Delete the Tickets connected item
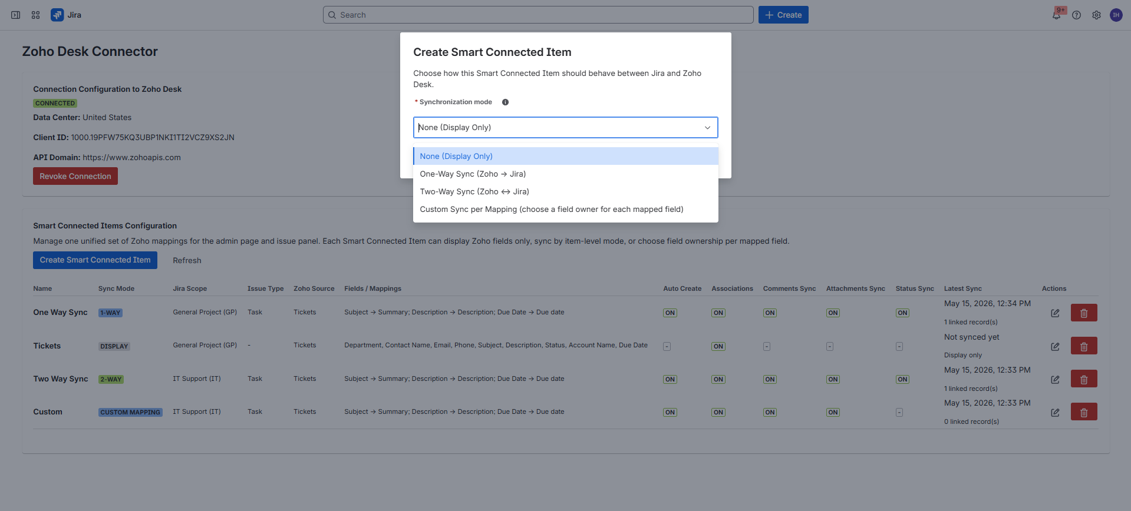The height and width of the screenshot is (511, 1131). (1084, 346)
